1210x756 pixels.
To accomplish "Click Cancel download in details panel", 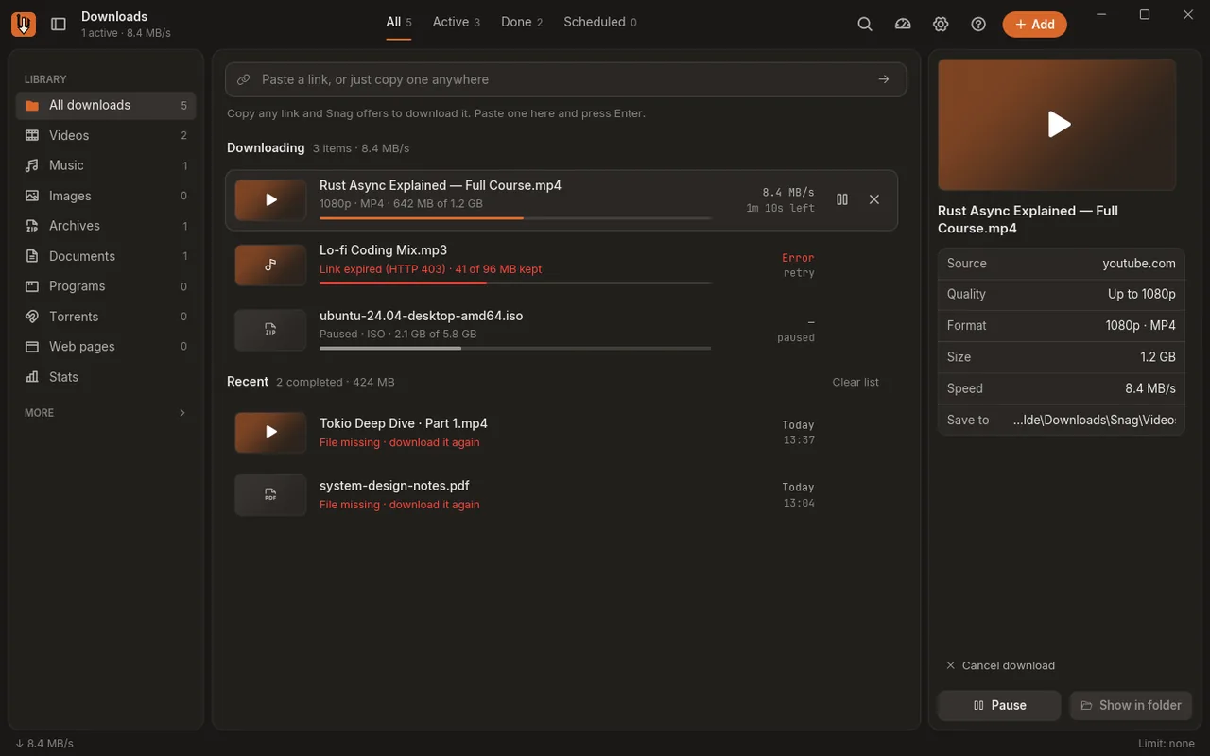I will click(x=1000, y=665).
